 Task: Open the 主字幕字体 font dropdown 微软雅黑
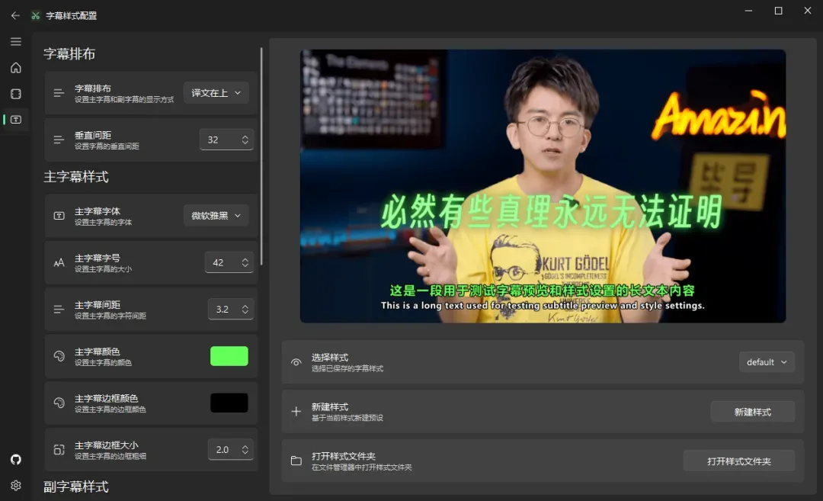216,216
